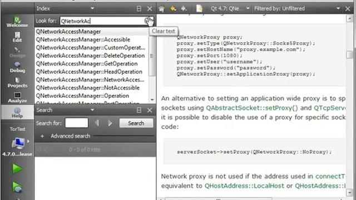Expand Advanced search options
Screen dimensions: 356x200
coord(42,136)
